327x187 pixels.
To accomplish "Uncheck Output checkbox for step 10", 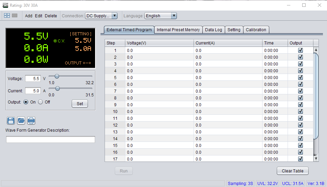I will point(301,111).
